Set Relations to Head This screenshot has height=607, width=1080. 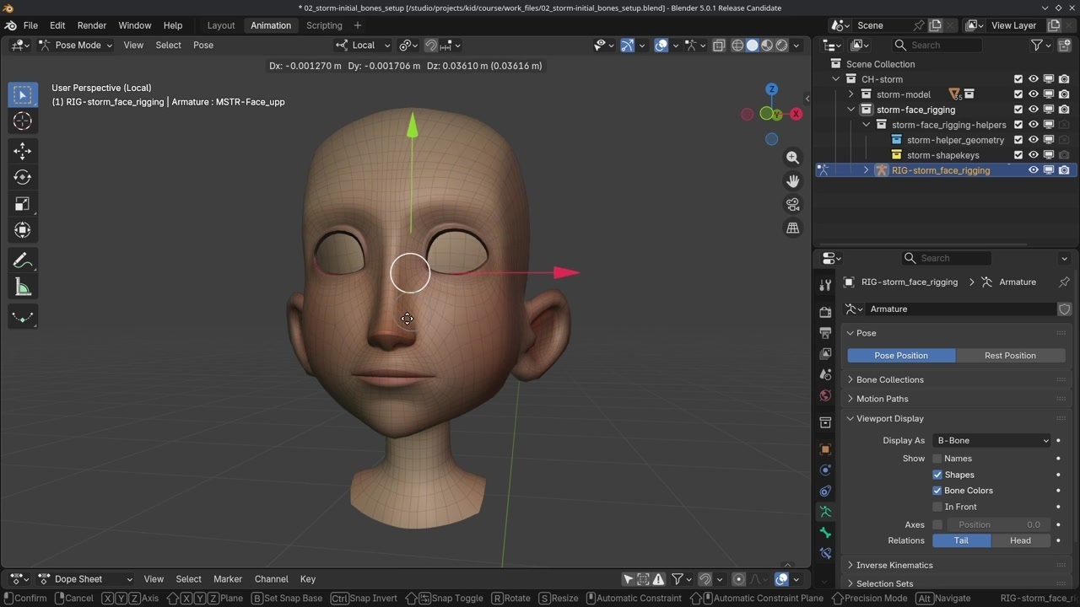tap(1020, 541)
